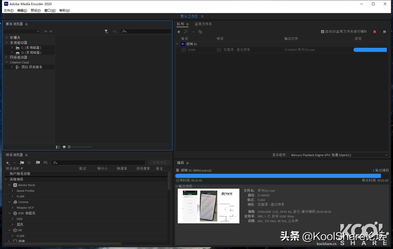Collapse the Adobe Stock preset group

click(x=10, y=185)
